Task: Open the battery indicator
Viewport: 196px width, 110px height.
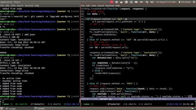Action: pos(141,2)
